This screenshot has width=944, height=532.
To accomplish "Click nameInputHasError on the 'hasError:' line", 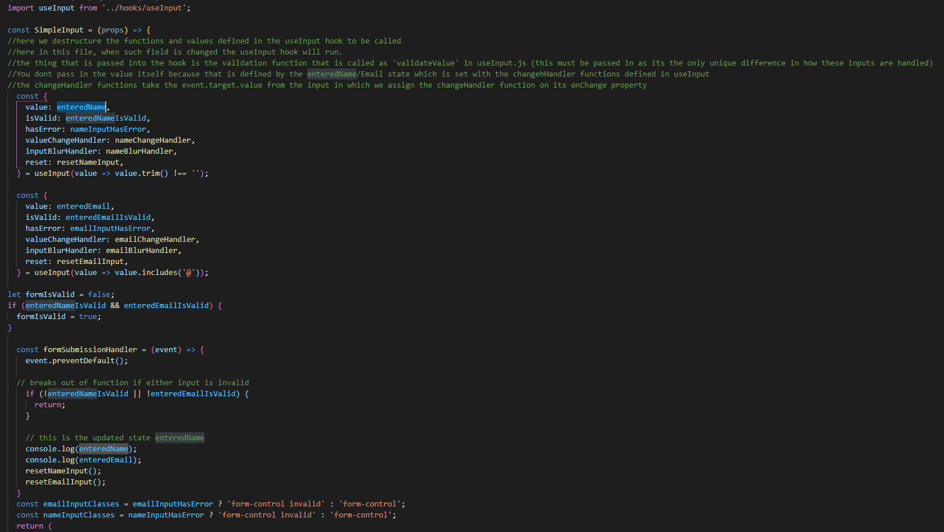I will [x=108, y=129].
